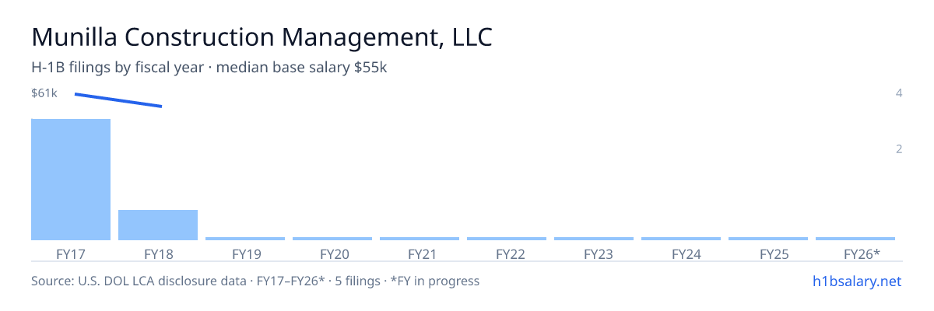Image resolution: width=934 pixels, height=311 pixels.
Task: Click the FY24 bar in the chart
Action: (681, 239)
